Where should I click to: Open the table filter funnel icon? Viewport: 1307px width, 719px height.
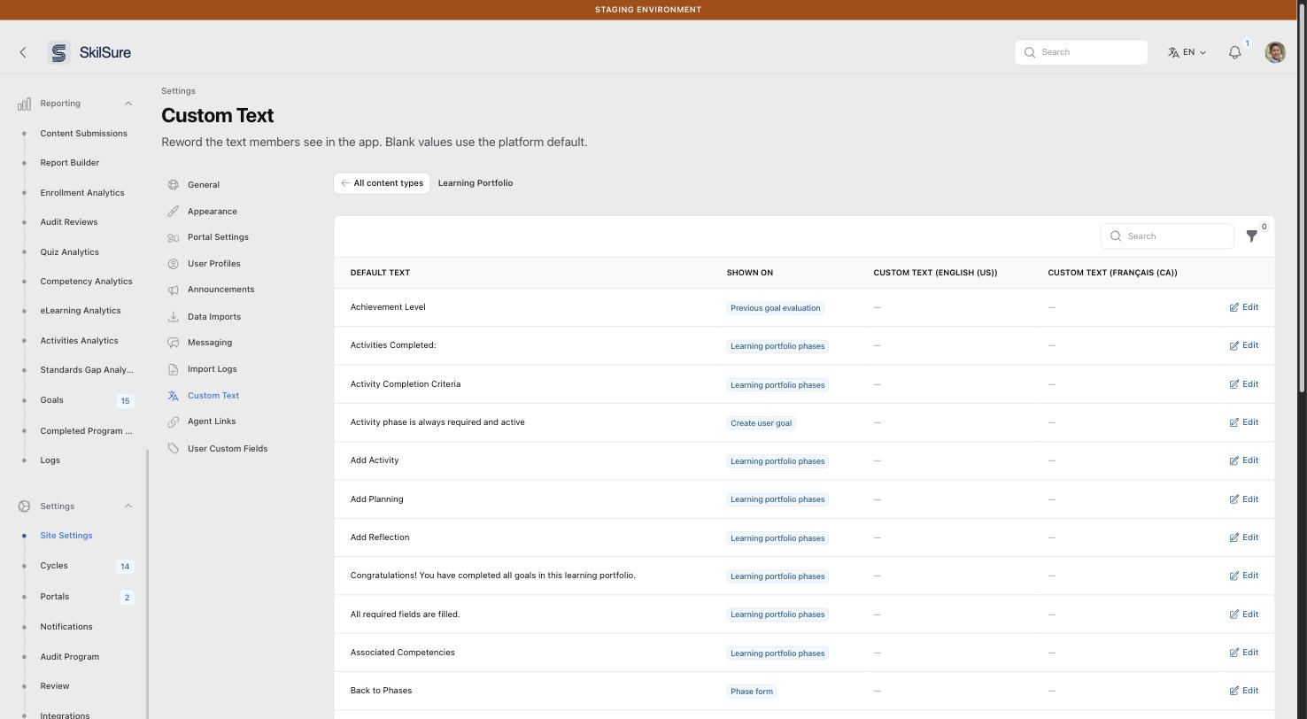[1252, 236]
